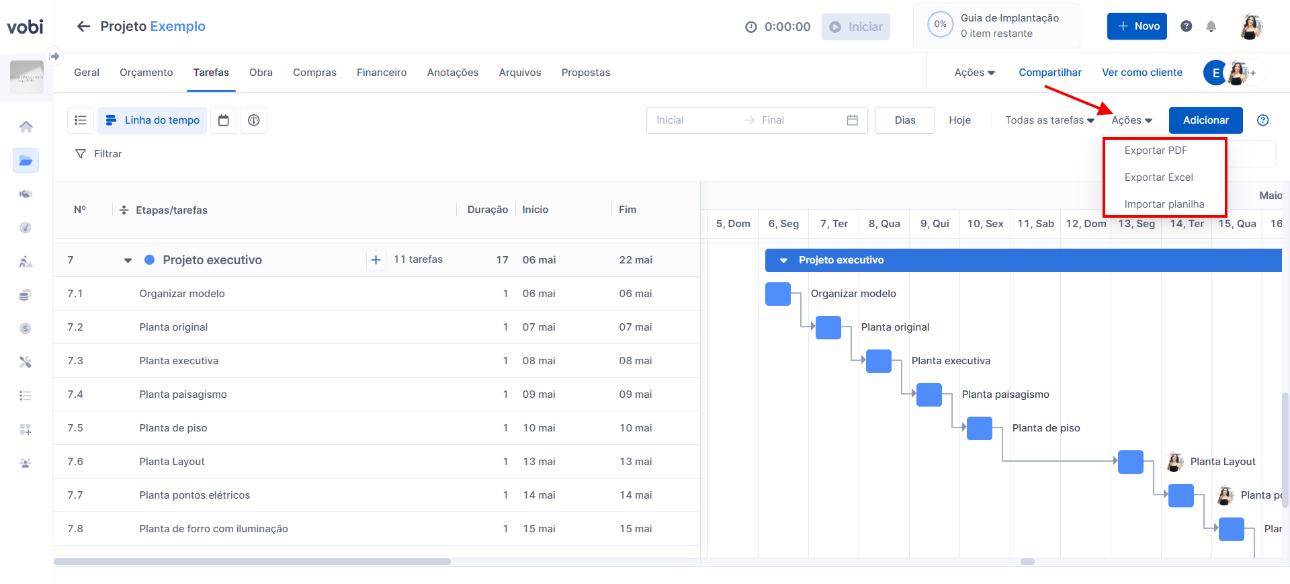Open the user profile avatar in header
The width and height of the screenshot is (1290, 584).
[1250, 26]
